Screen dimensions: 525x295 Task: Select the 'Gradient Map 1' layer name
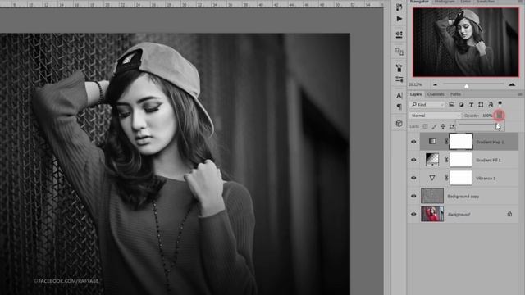[490, 142]
